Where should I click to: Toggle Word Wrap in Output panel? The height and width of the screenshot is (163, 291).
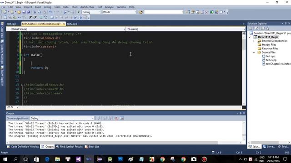tap(122, 118)
